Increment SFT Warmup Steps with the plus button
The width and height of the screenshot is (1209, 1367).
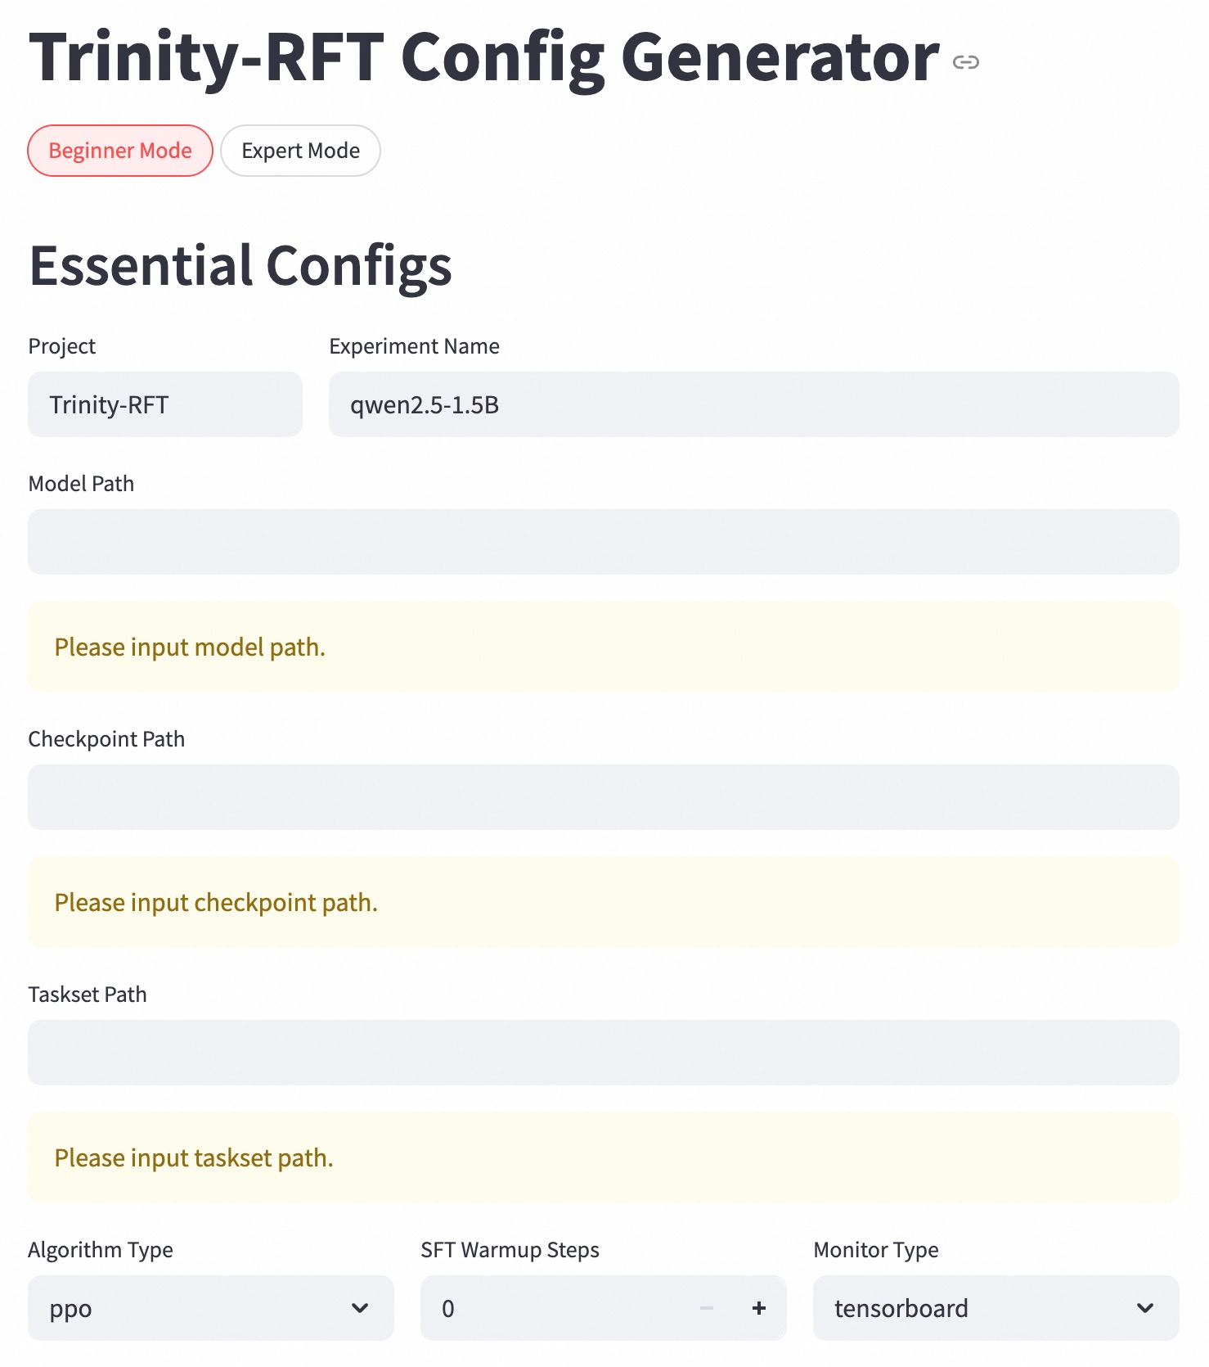coord(759,1308)
